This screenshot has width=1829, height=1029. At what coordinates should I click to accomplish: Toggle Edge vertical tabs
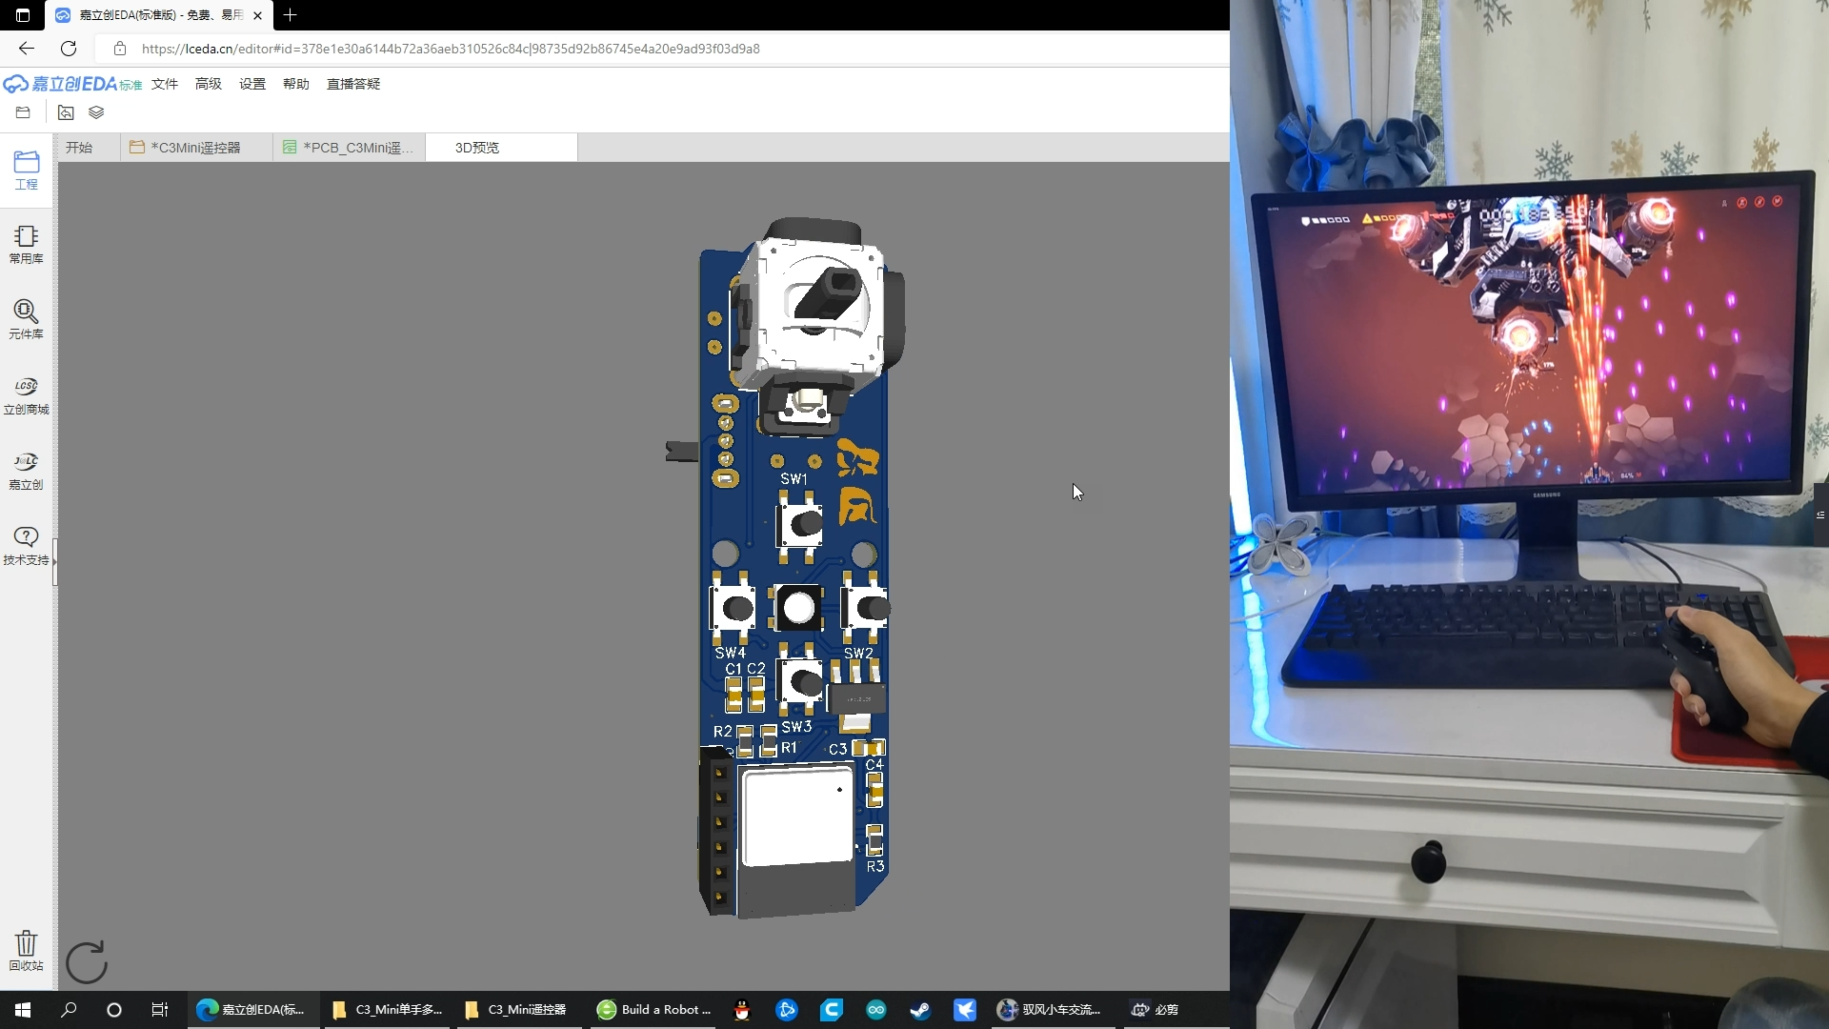[x=23, y=15]
